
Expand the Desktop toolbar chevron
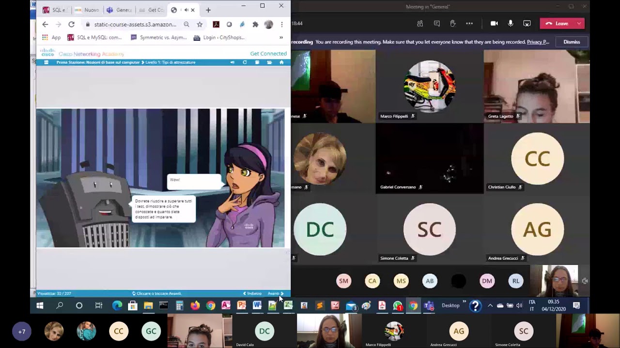tap(464, 302)
